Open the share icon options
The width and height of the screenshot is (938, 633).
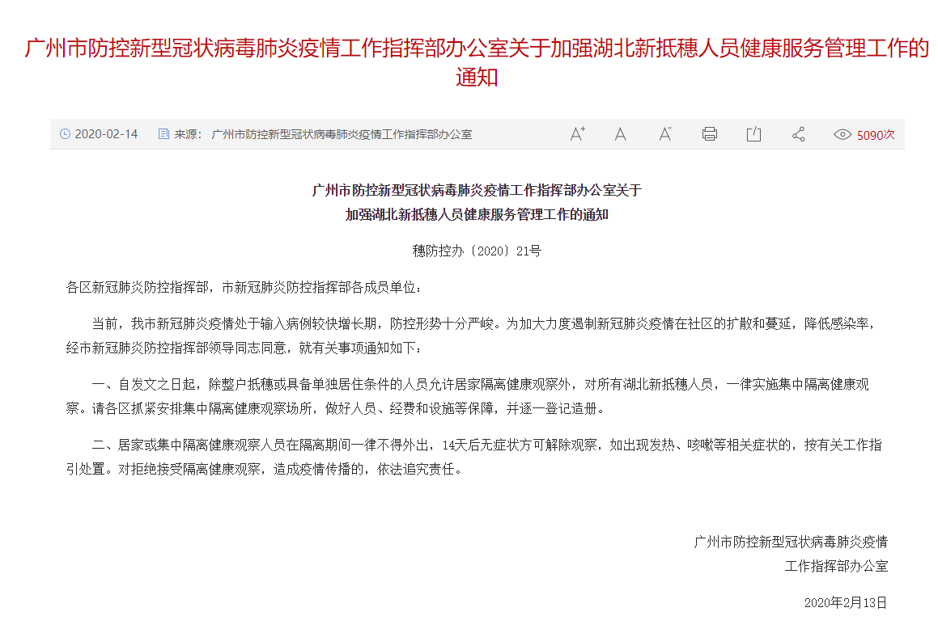(798, 134)
